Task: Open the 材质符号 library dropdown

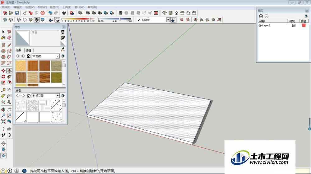Action: pos(58,96)
